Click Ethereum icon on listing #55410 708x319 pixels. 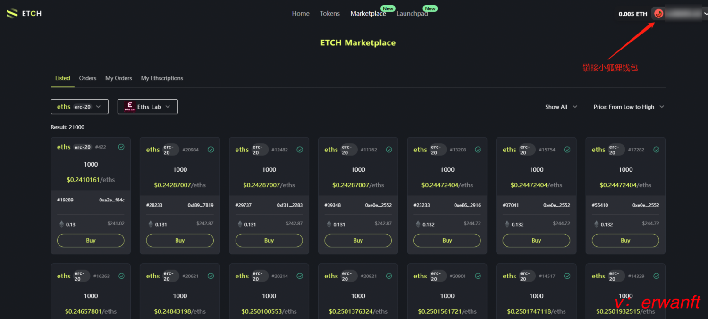click(x=597, y=224)
